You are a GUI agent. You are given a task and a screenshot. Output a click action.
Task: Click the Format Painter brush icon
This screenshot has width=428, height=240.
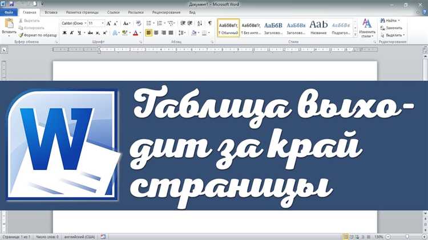coord(21,35)
